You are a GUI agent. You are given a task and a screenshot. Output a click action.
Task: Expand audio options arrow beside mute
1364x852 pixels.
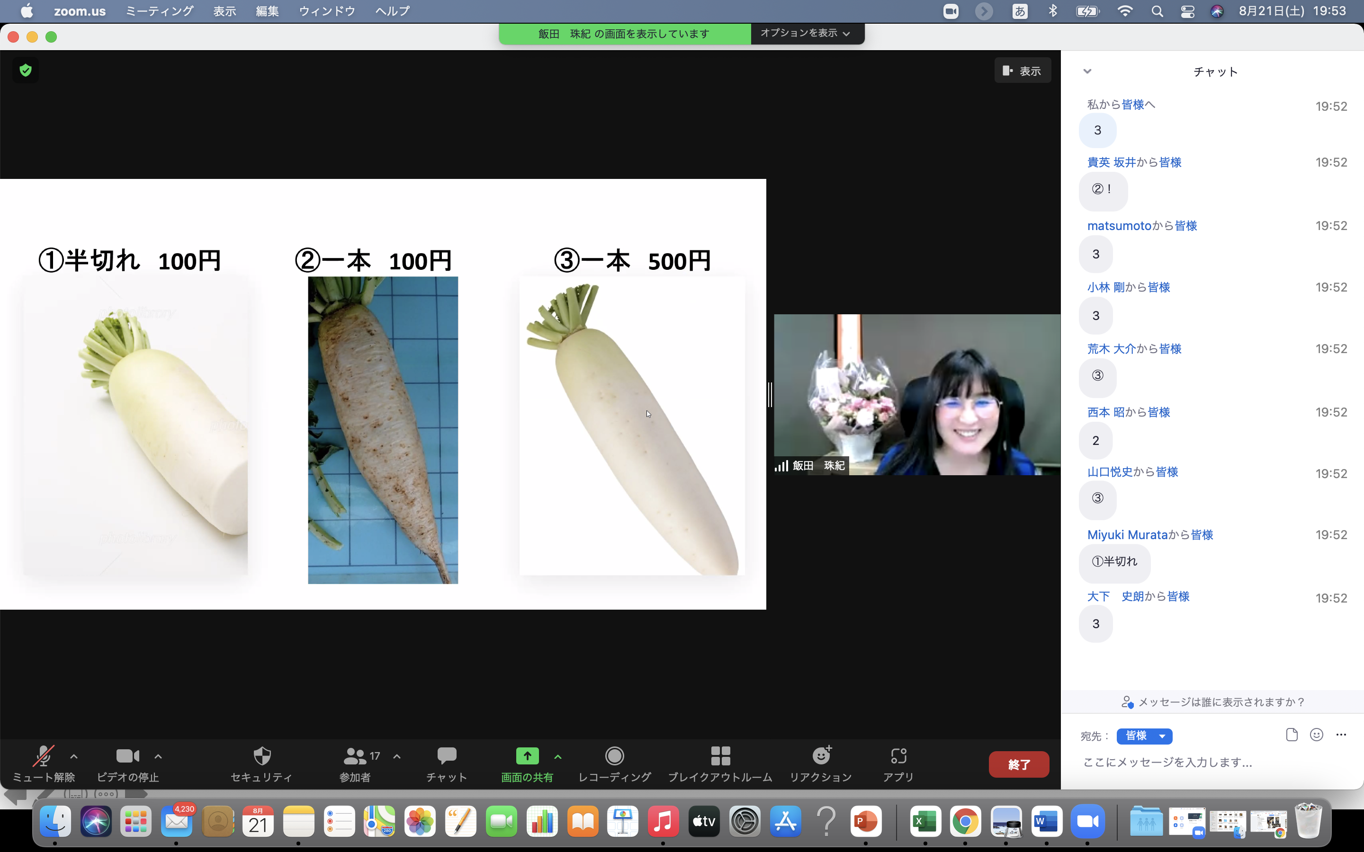74,757
